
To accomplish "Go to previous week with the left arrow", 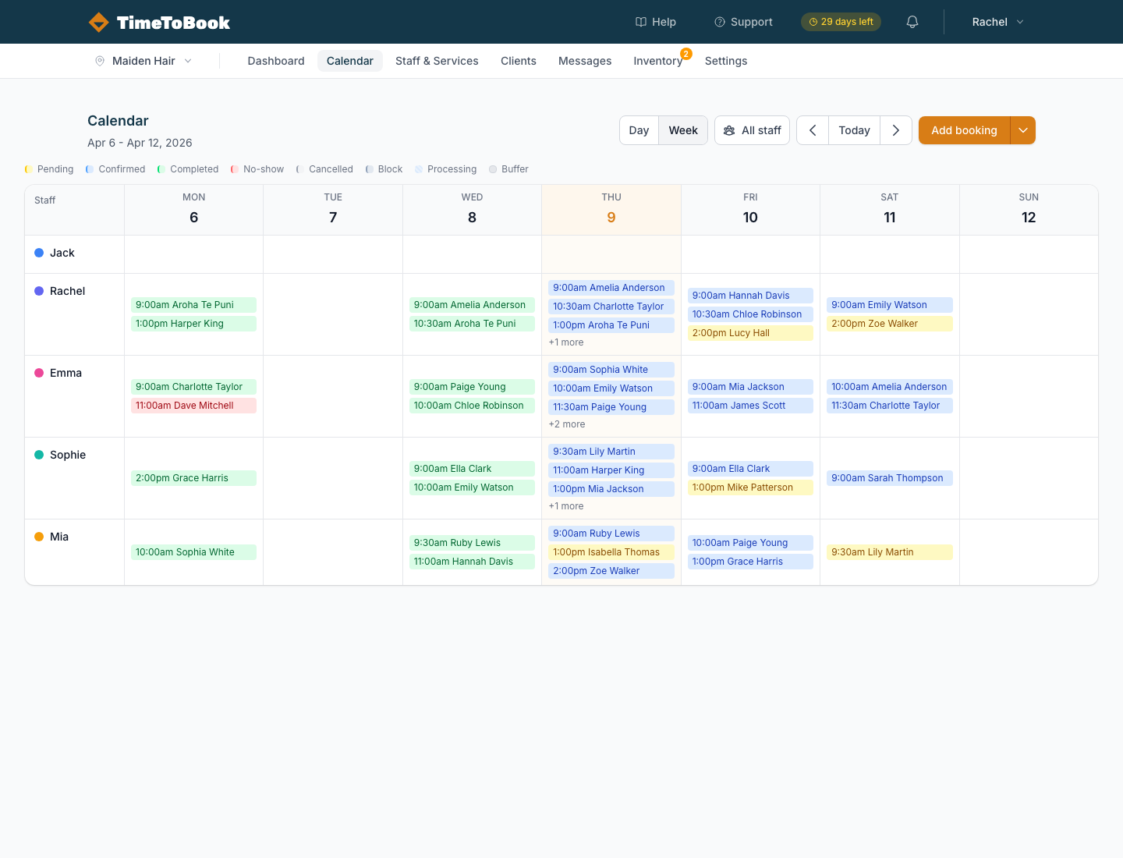I will click(812, 130).
